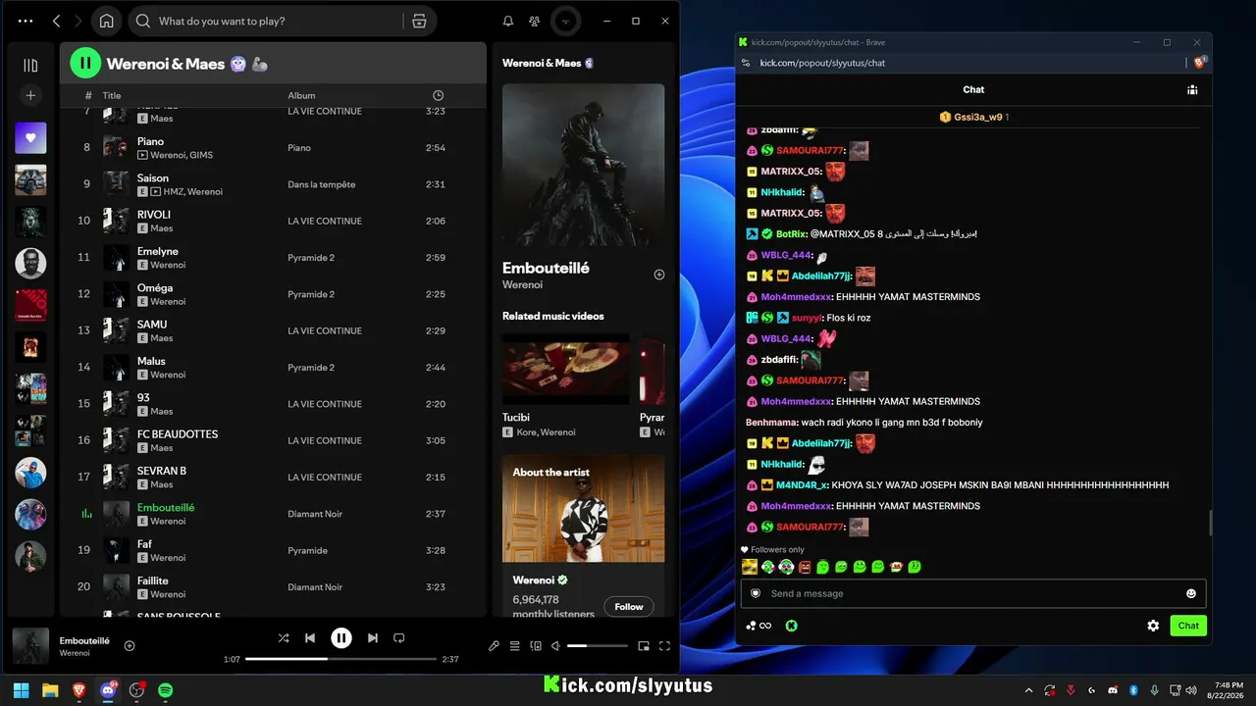Open the Kick emote picker smiley
This screenshot has width=1256, height=706.
[1191, 593]
